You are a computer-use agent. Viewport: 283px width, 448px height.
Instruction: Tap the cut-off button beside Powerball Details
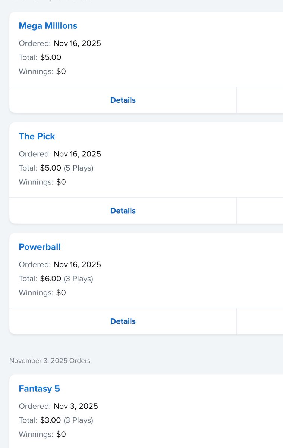pos(260,321)
